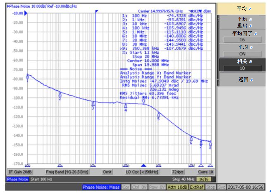Toggle the 平均 ON softkey
Screen dimensions: 273x194
(242, 50)
